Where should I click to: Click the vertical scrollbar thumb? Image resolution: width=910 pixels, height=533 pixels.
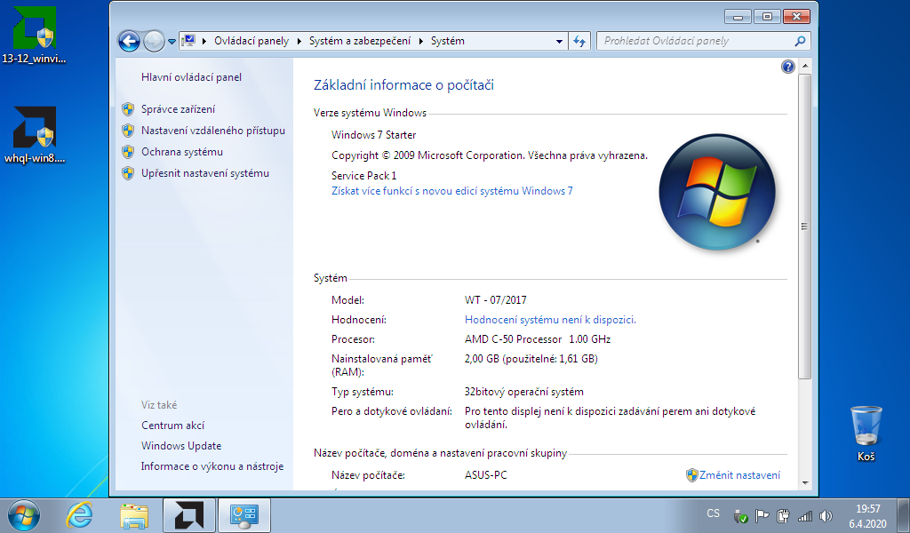click(805, 227)
